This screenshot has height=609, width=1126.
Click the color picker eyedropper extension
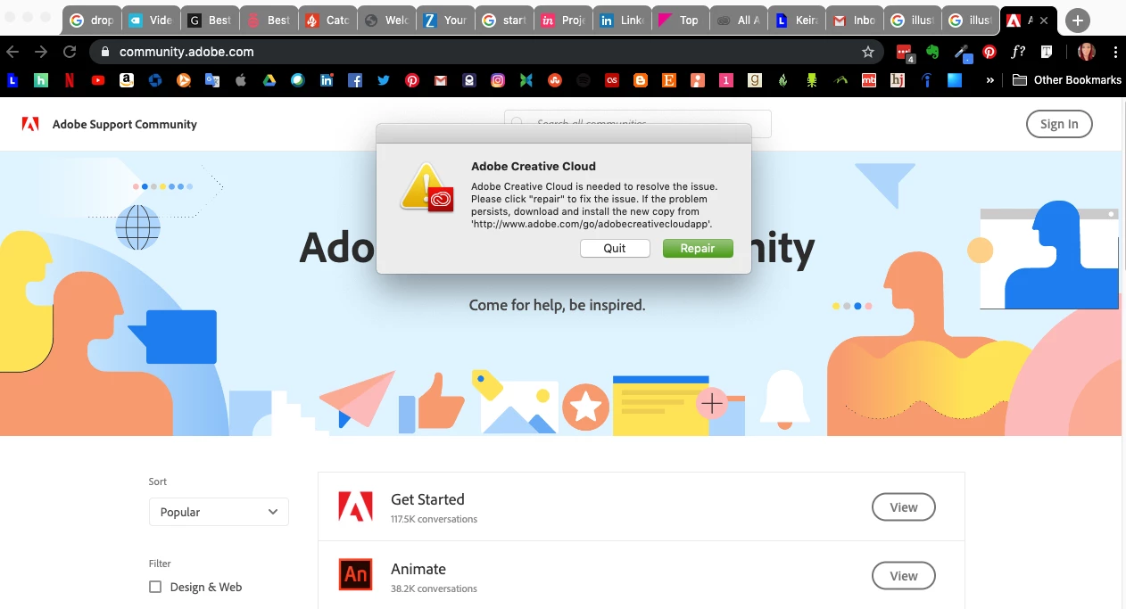962,52
